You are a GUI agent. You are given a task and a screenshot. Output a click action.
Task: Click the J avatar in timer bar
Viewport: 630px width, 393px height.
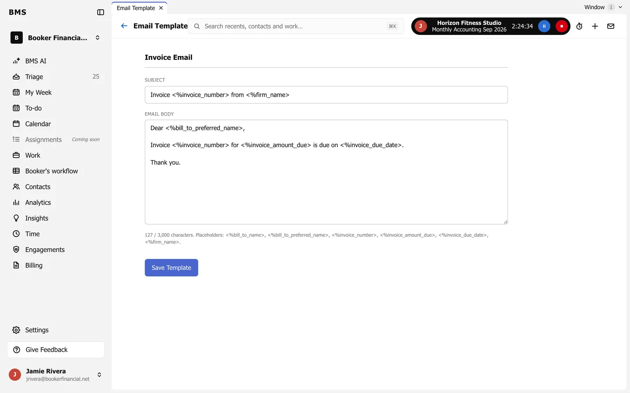[x=420, y=26]
